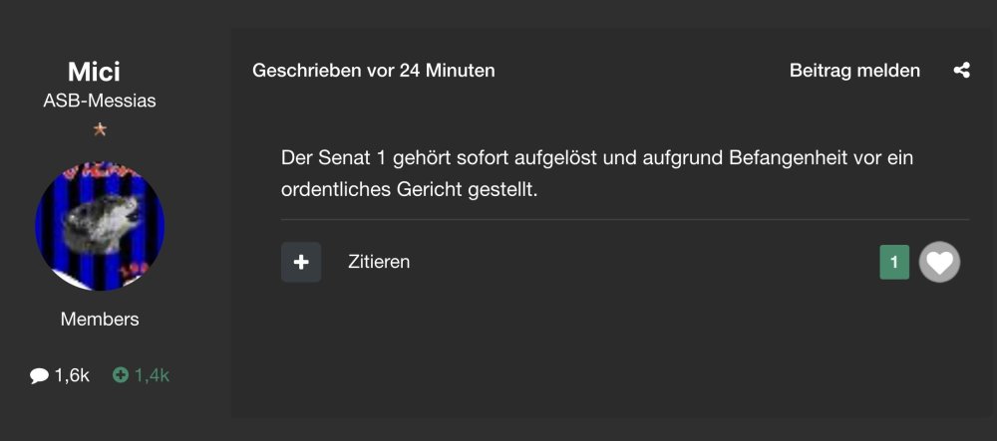Click the Members group label

click(x=100, y=320)
